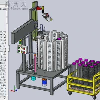Select the tree row containing 'ts GB_'
Screen dimensions: 100x100
[x=3, y=34]
